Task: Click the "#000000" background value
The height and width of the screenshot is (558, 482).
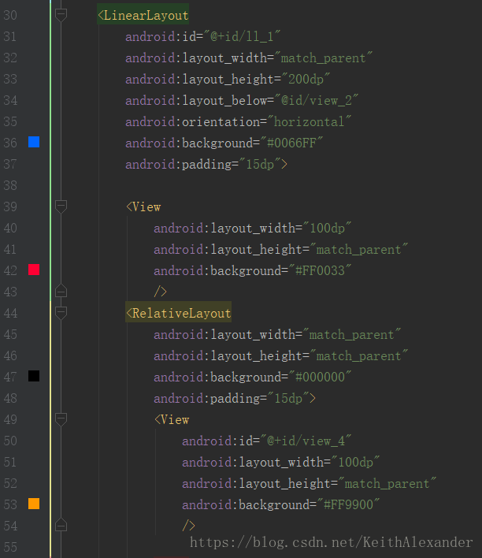Action: [320, 377]
